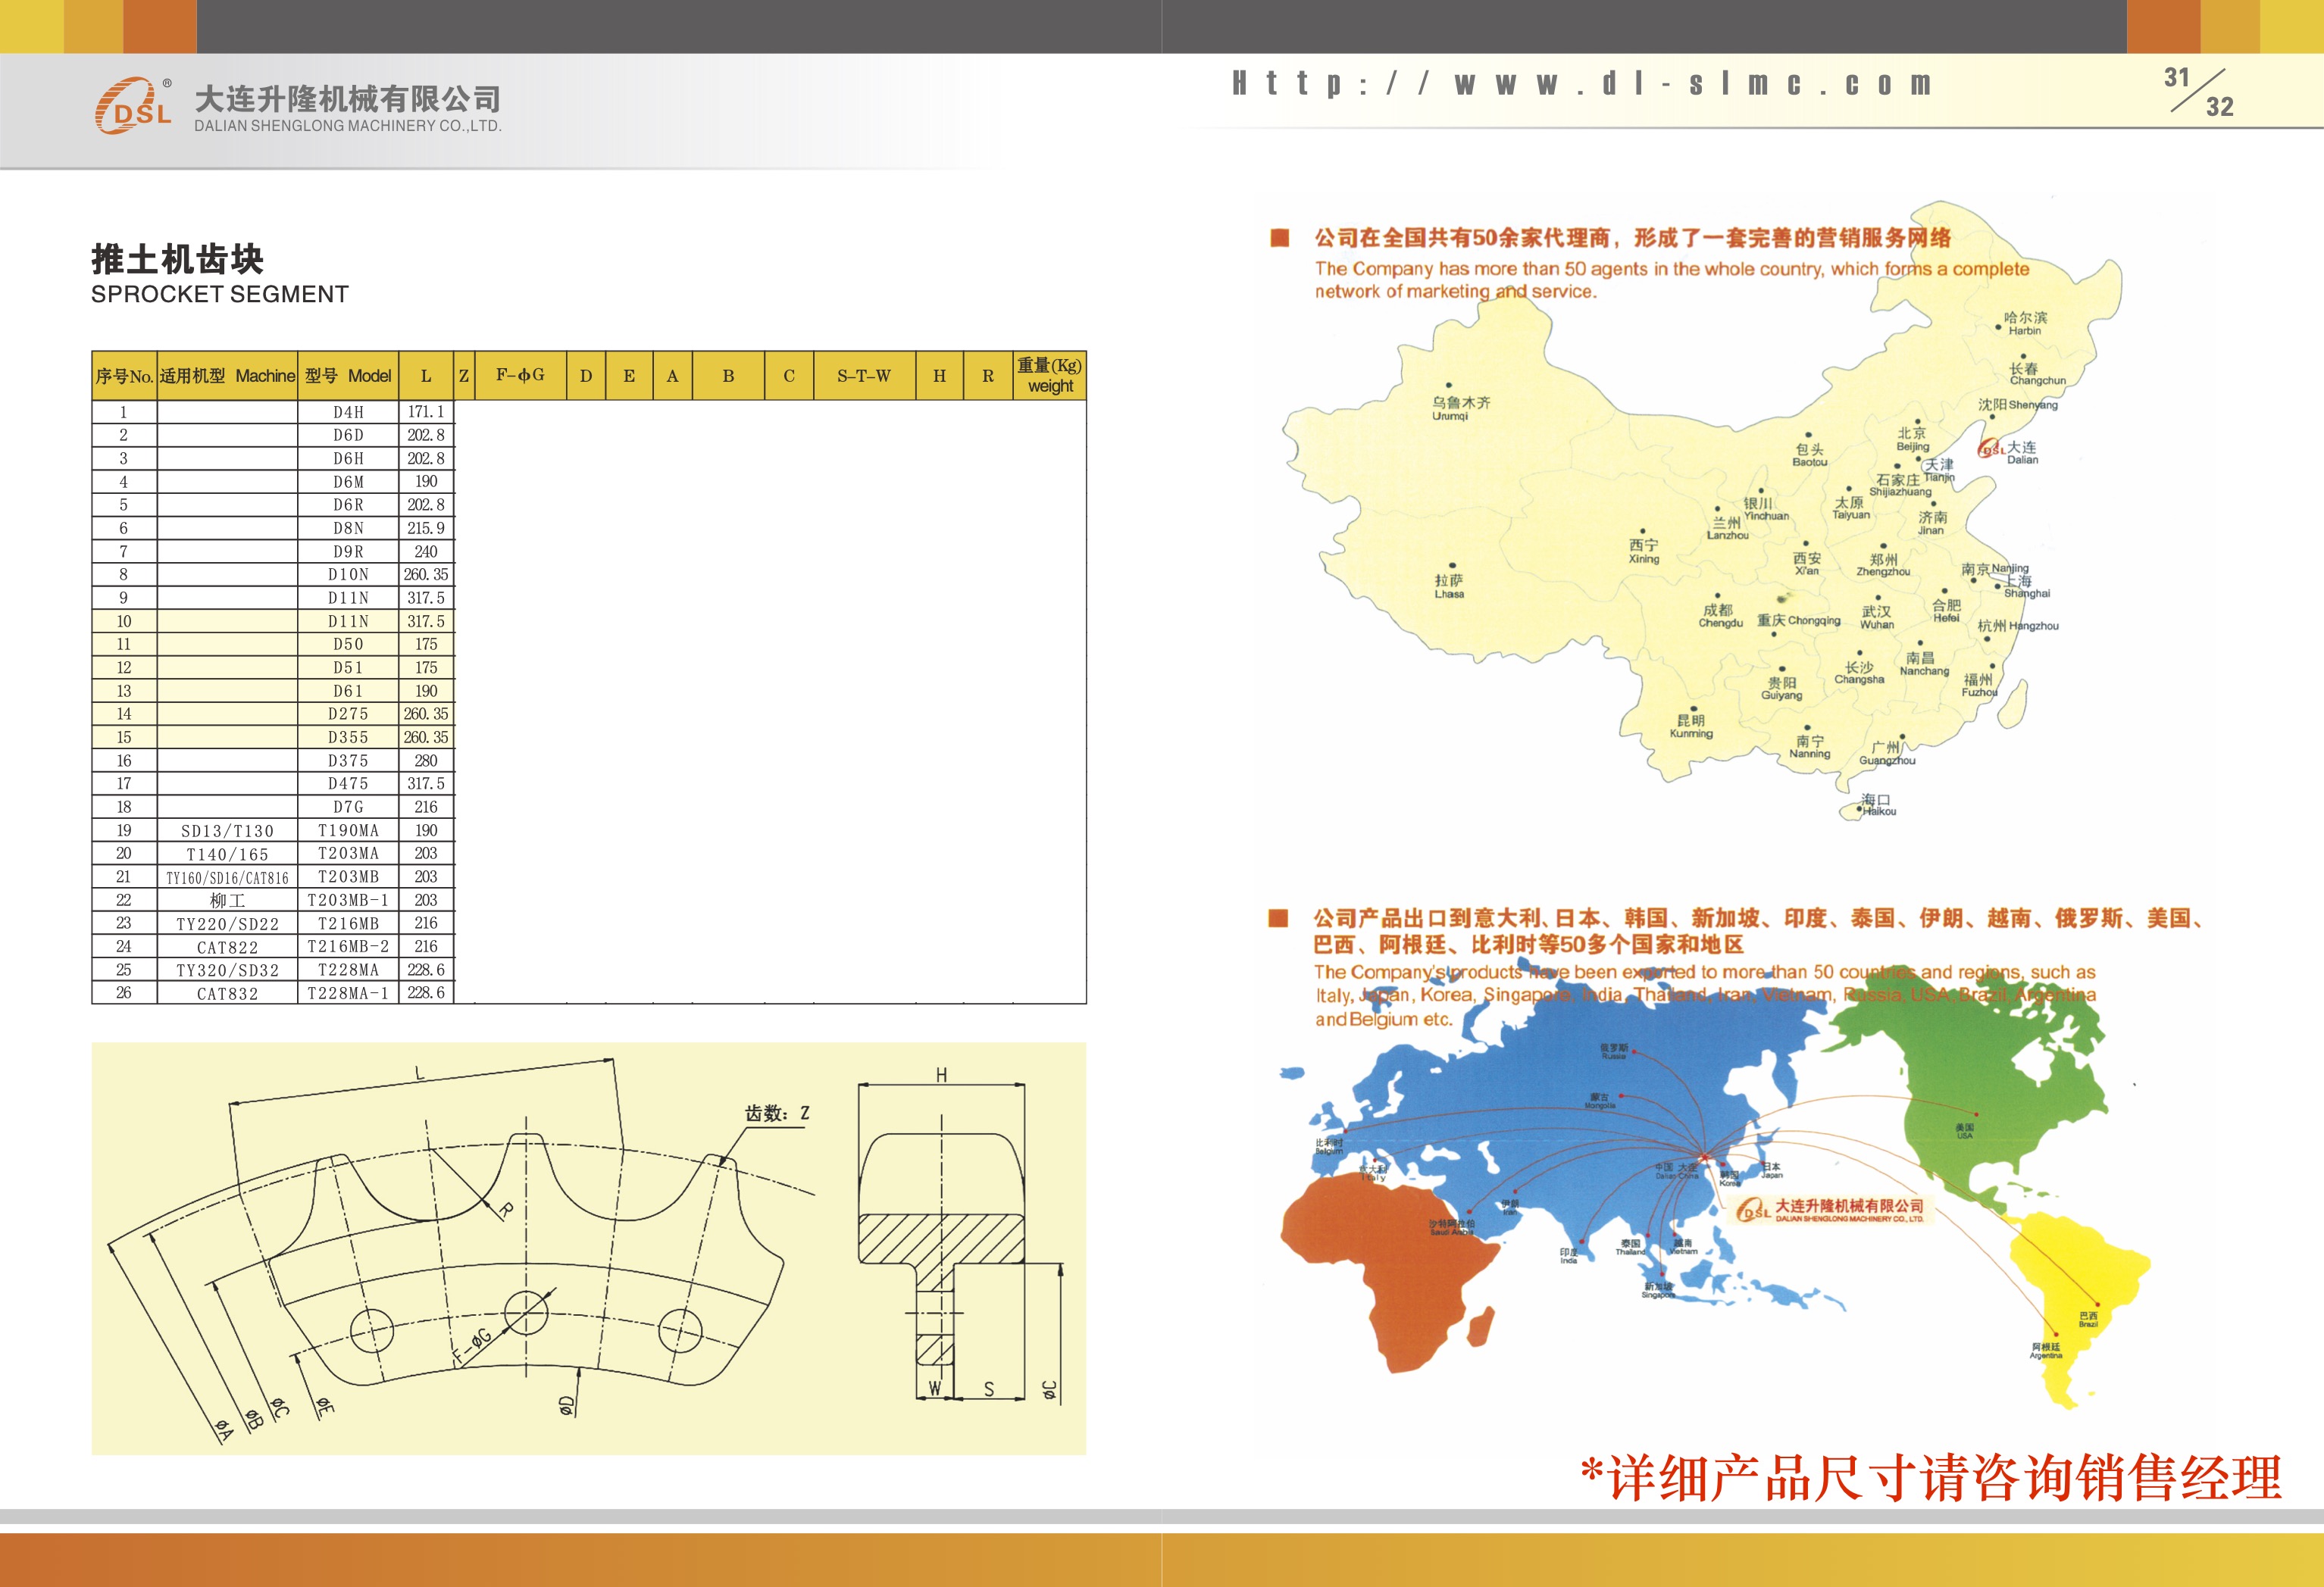Select model cell T228MA-1
Viewport: 2324px width, 1587px height.
(348, 993)
